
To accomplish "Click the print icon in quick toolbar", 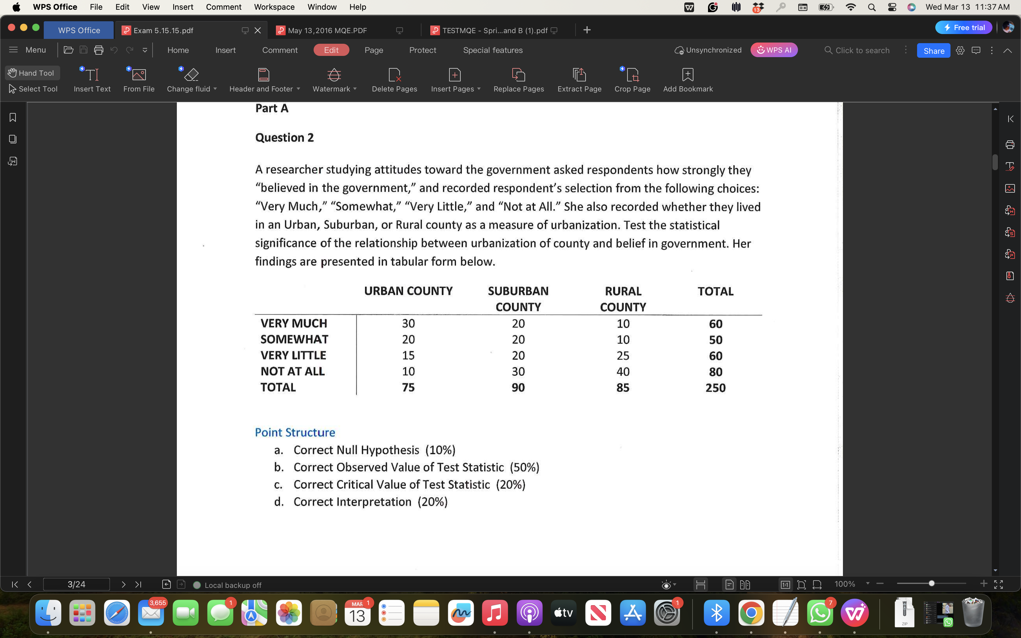I will pyautogui.click(x=99, y=50).
